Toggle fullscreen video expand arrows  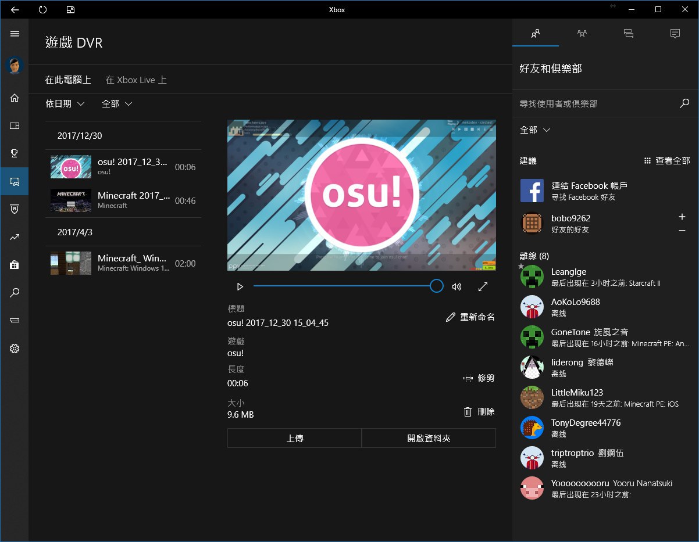coord(483,286)
